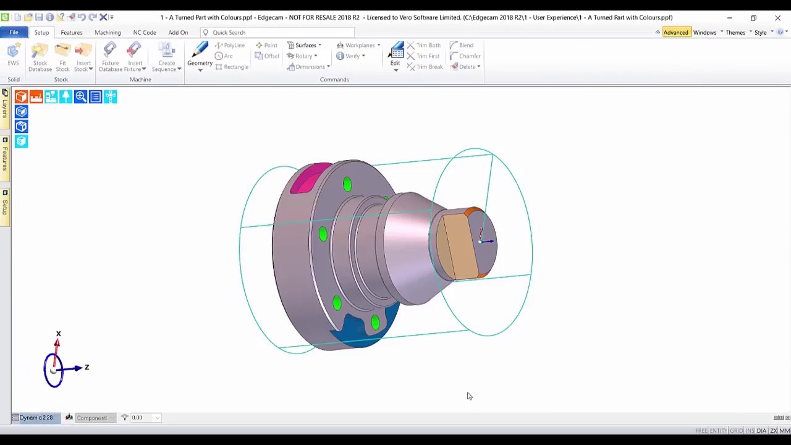
Task: Click the Open folder icon in quick access toolbar
Action: pyautogui.click(x=28, y=17)
